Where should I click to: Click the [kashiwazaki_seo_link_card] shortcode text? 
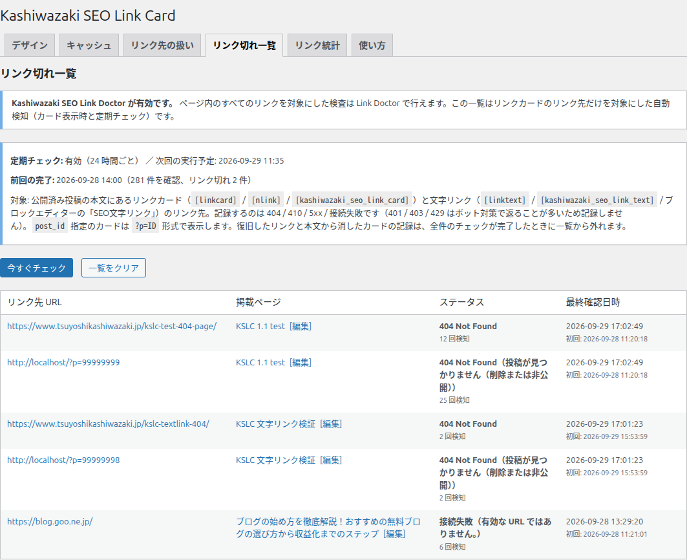352,200
